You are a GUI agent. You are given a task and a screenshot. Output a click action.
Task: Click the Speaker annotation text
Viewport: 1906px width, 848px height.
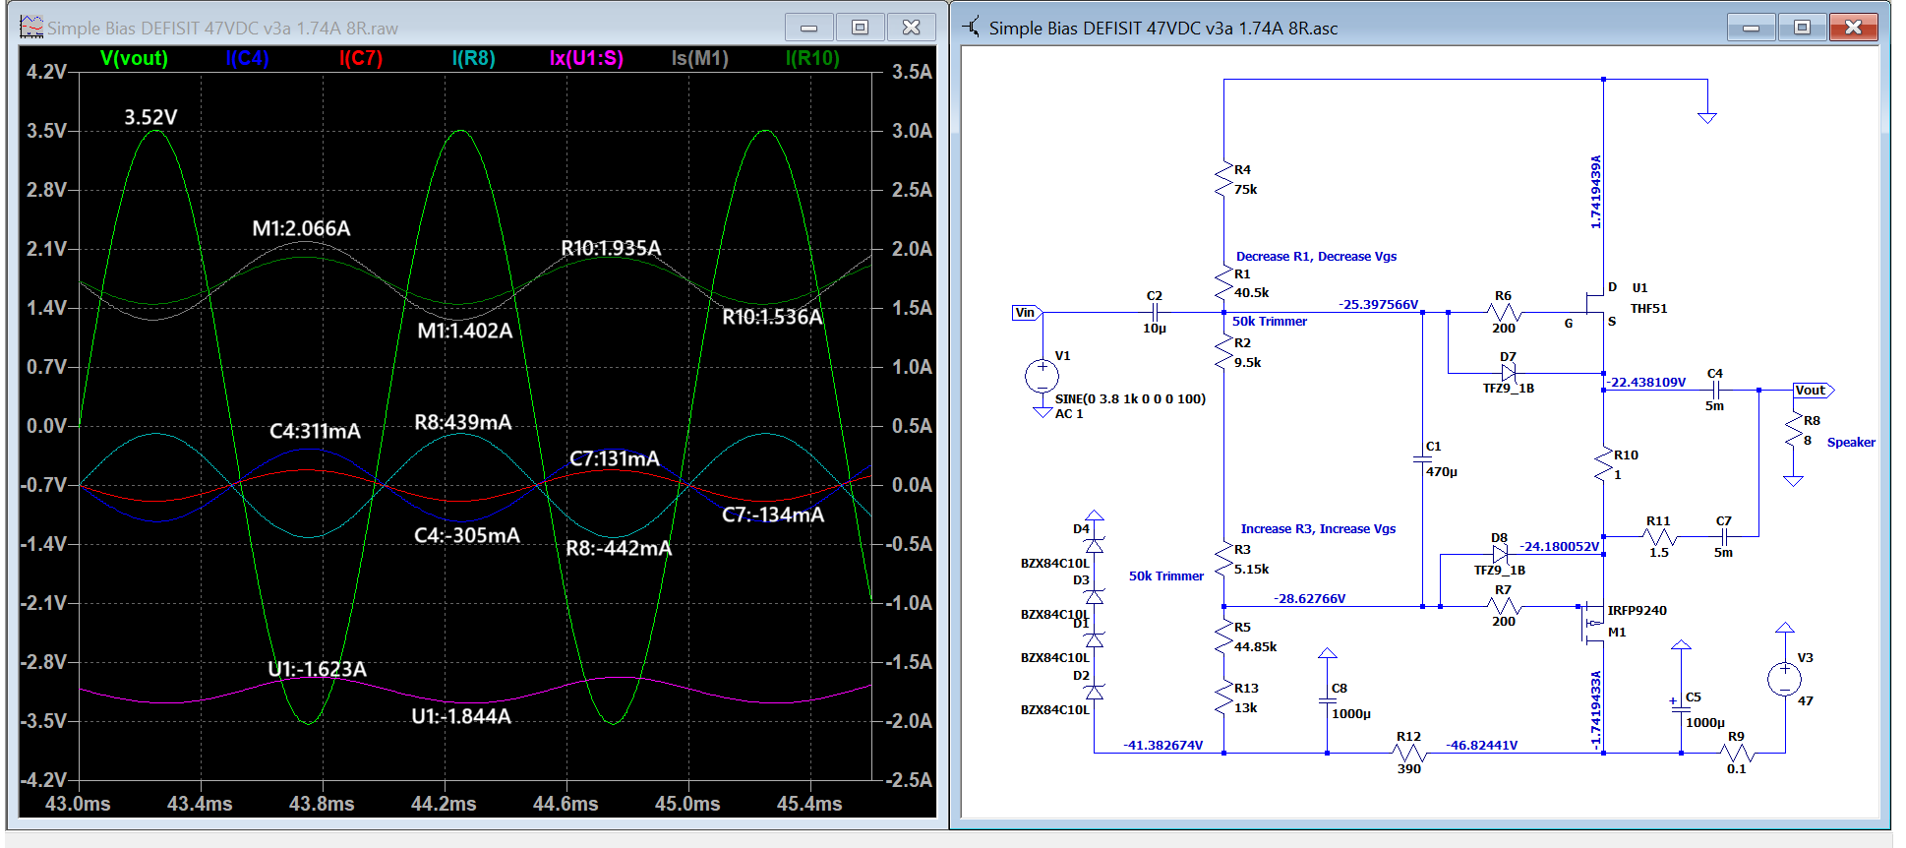tap(1851, 442)
